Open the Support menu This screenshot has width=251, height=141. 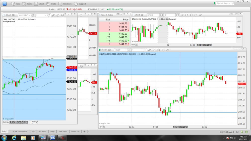80,4
